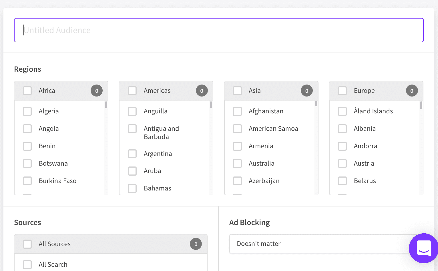Select the American Samoa checkbox
438x271 pixels.
pyautogui.click(x=237, y=129)
